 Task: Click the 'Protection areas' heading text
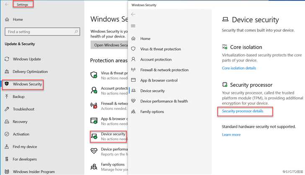coord(109,61)
